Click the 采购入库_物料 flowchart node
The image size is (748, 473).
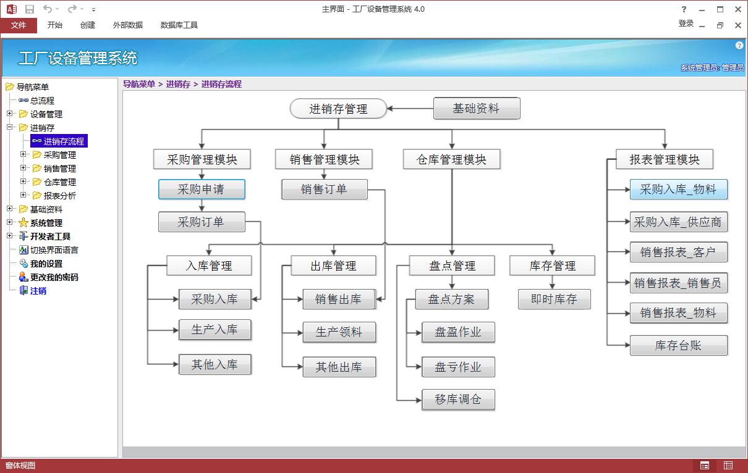click(x=678, y=189)
